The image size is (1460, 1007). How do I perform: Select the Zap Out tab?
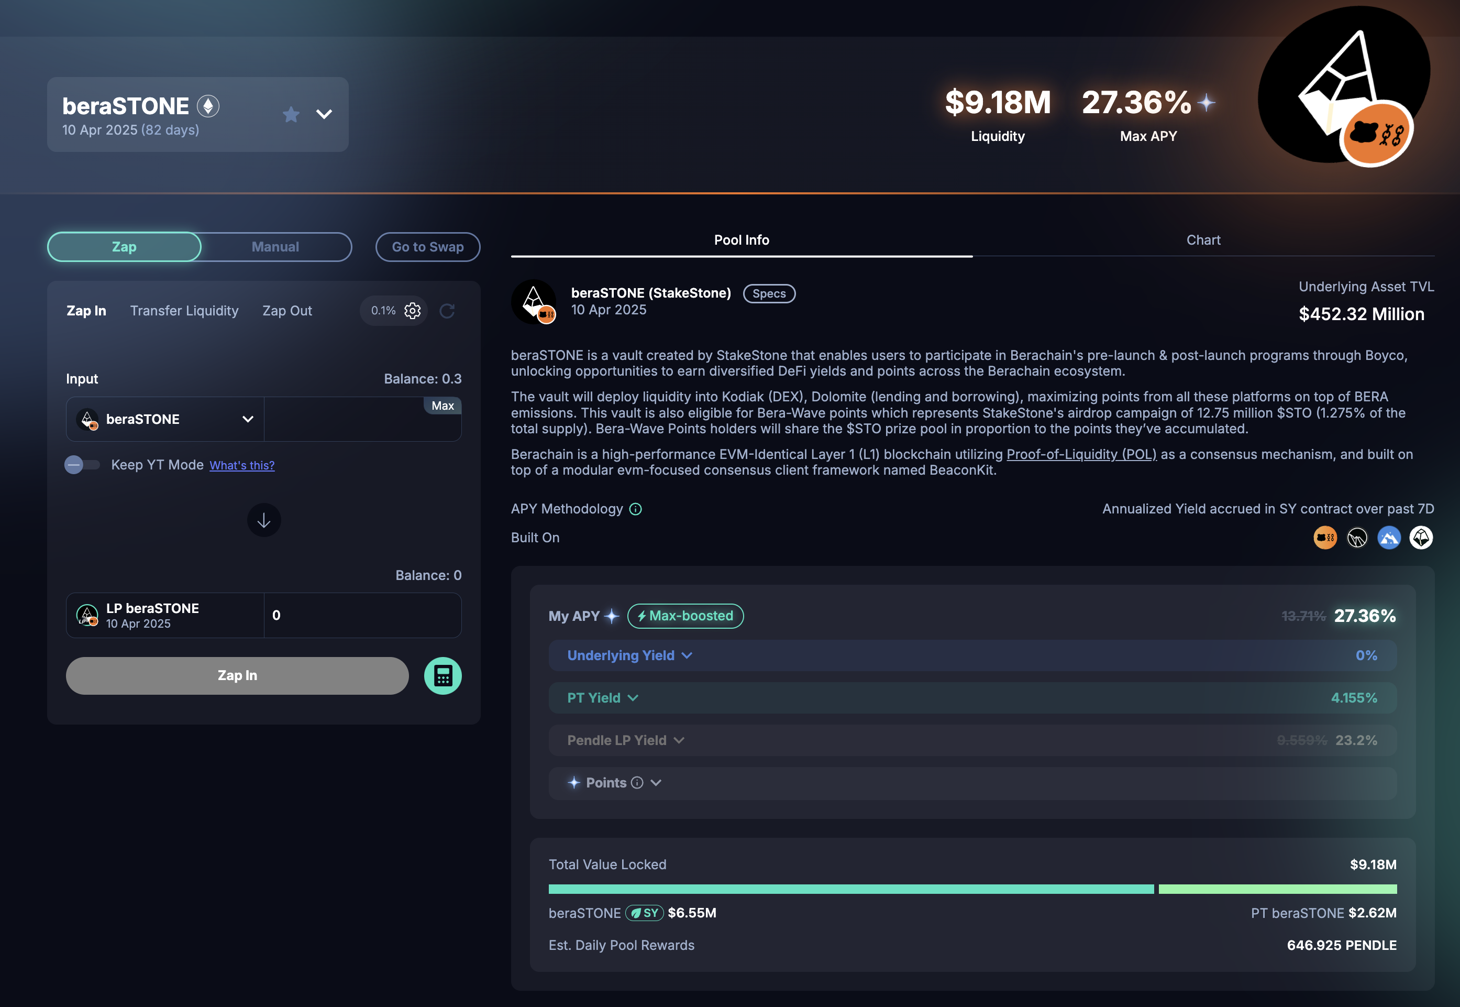(287, 310)
